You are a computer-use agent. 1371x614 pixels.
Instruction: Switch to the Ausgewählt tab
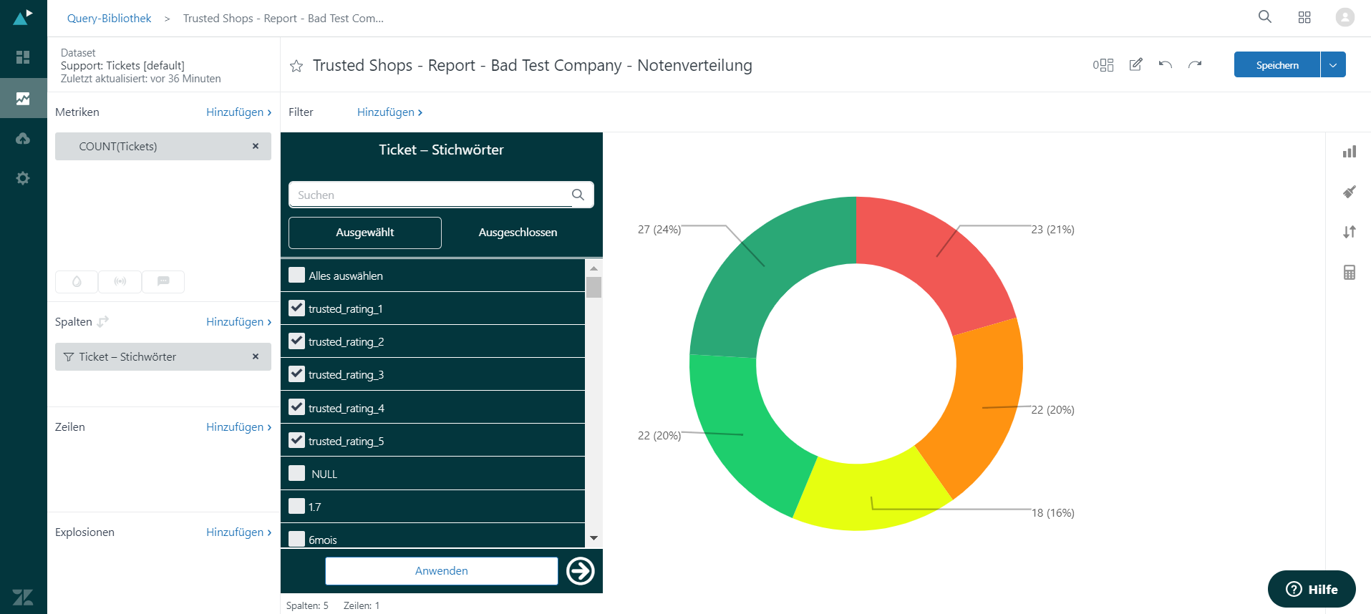click(365, 233)
